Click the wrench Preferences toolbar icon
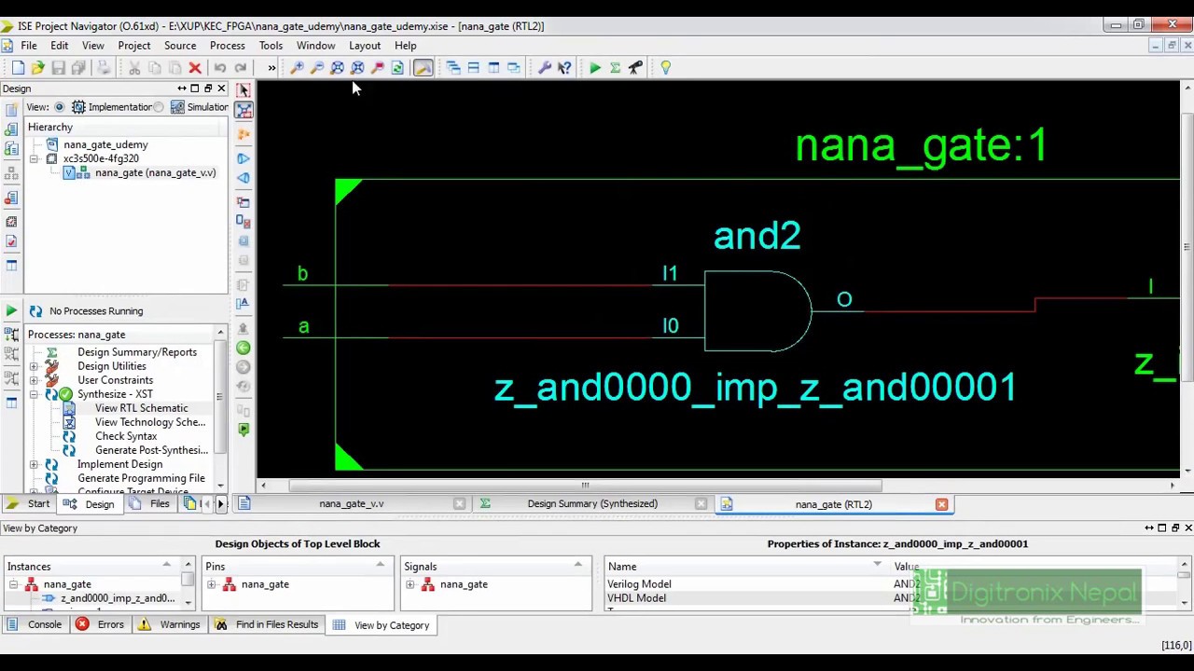The image size is (1194, 671). click(545, 67)
